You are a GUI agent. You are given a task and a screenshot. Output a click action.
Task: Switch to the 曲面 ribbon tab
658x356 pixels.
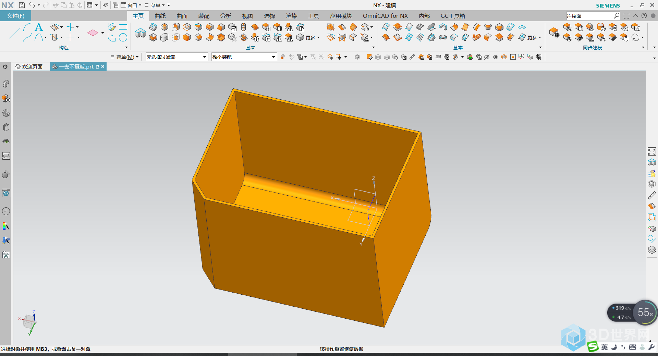(x=182, y=16)
